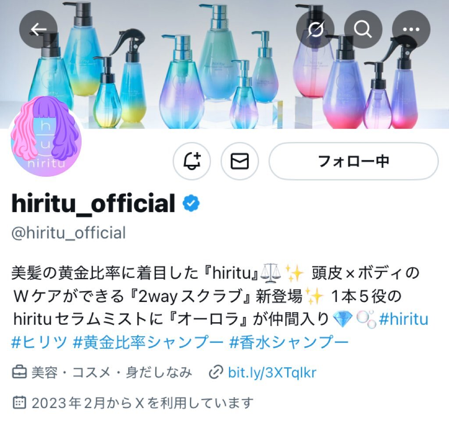Tap the circular slashed icon in header

(315, 29)
